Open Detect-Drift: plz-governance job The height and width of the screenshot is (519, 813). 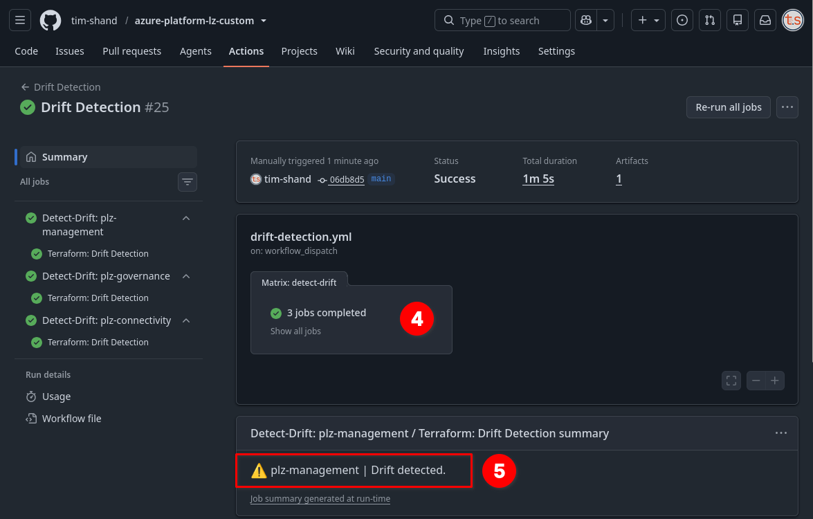pyautogui.click(x=106, y=276)
